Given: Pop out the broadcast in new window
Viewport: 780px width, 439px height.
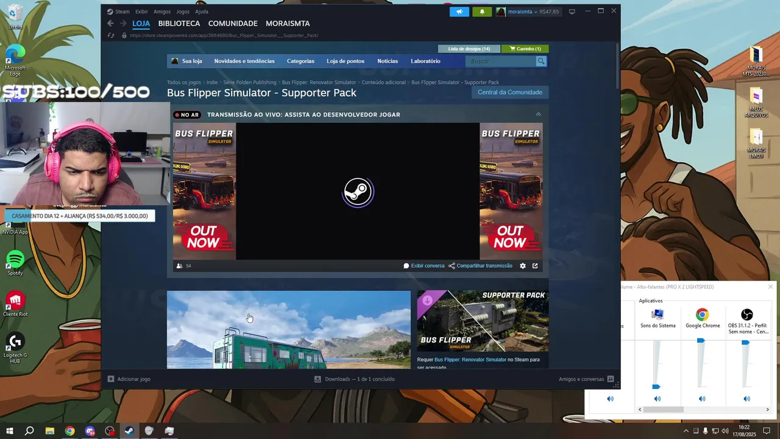Looking at the screenshot, I should (x=535, y=266).
